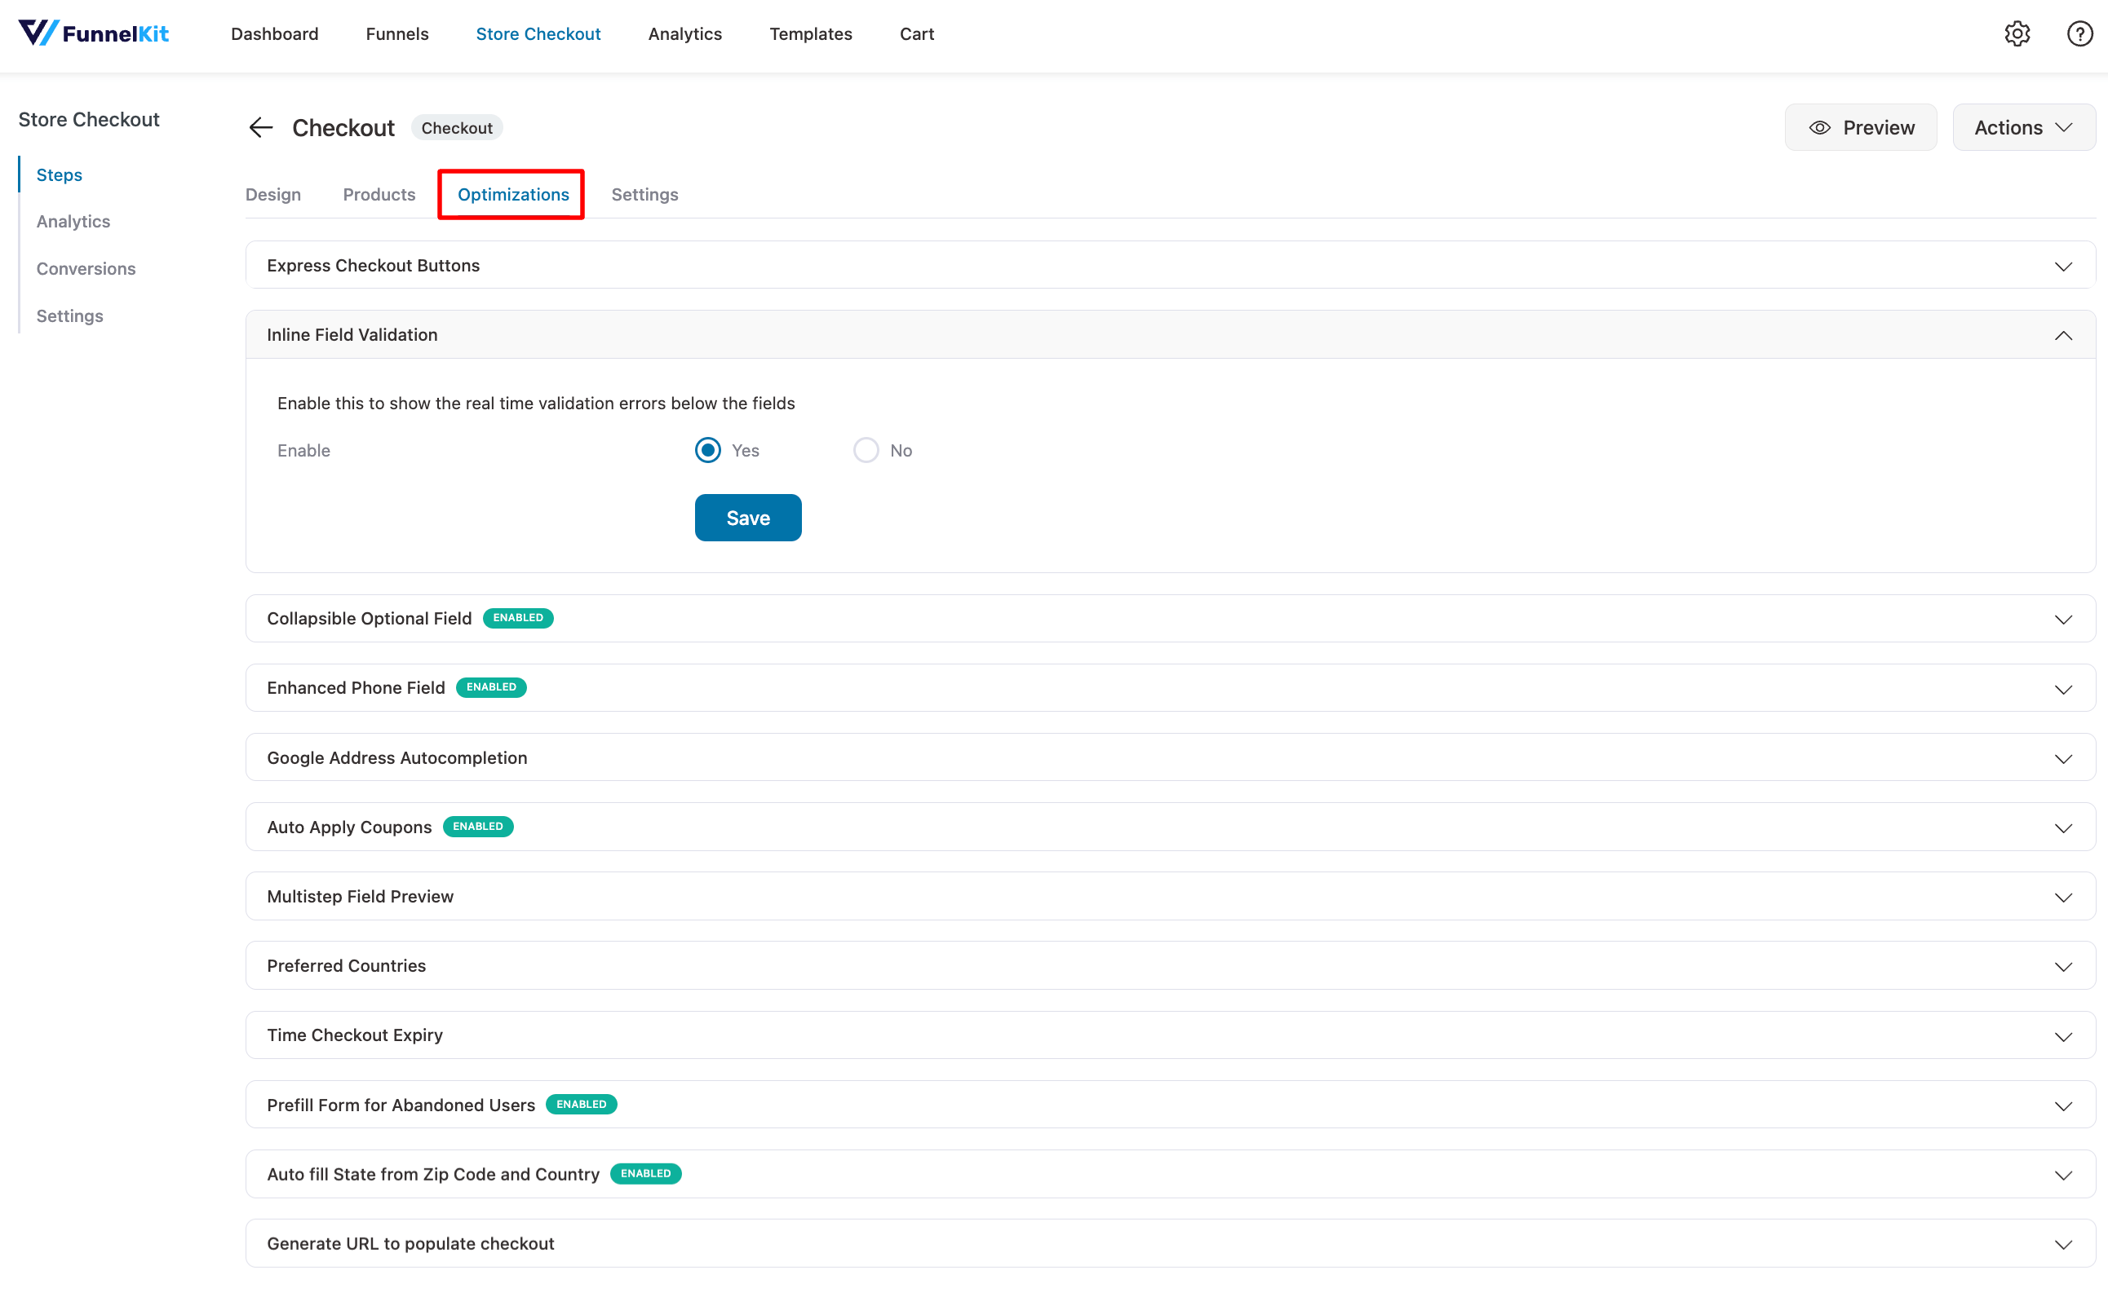2108x1315 pixels.
Task: Click the Products tab
Action: [x=378, y=194]
